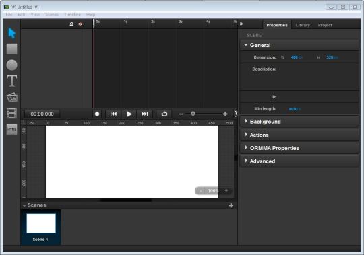Image resolution: width=364 pixels, height=255 pixels.
Task: Open the Edit menu
Action: pos(22,15)
